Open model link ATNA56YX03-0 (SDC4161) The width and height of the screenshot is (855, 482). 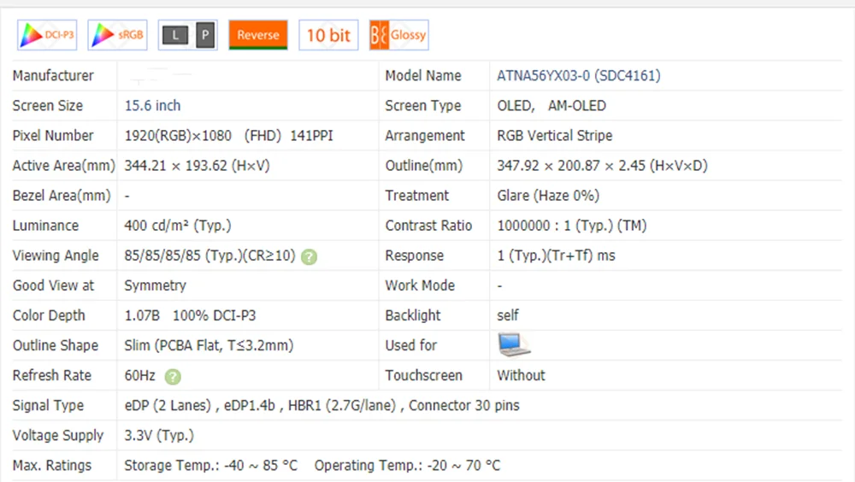click(x=579, y=76)
